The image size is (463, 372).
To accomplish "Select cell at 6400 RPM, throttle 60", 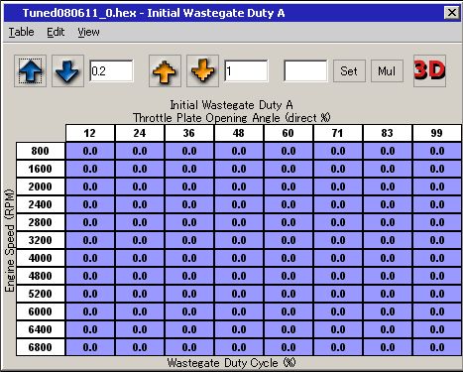I will click(x=289, y=329).
